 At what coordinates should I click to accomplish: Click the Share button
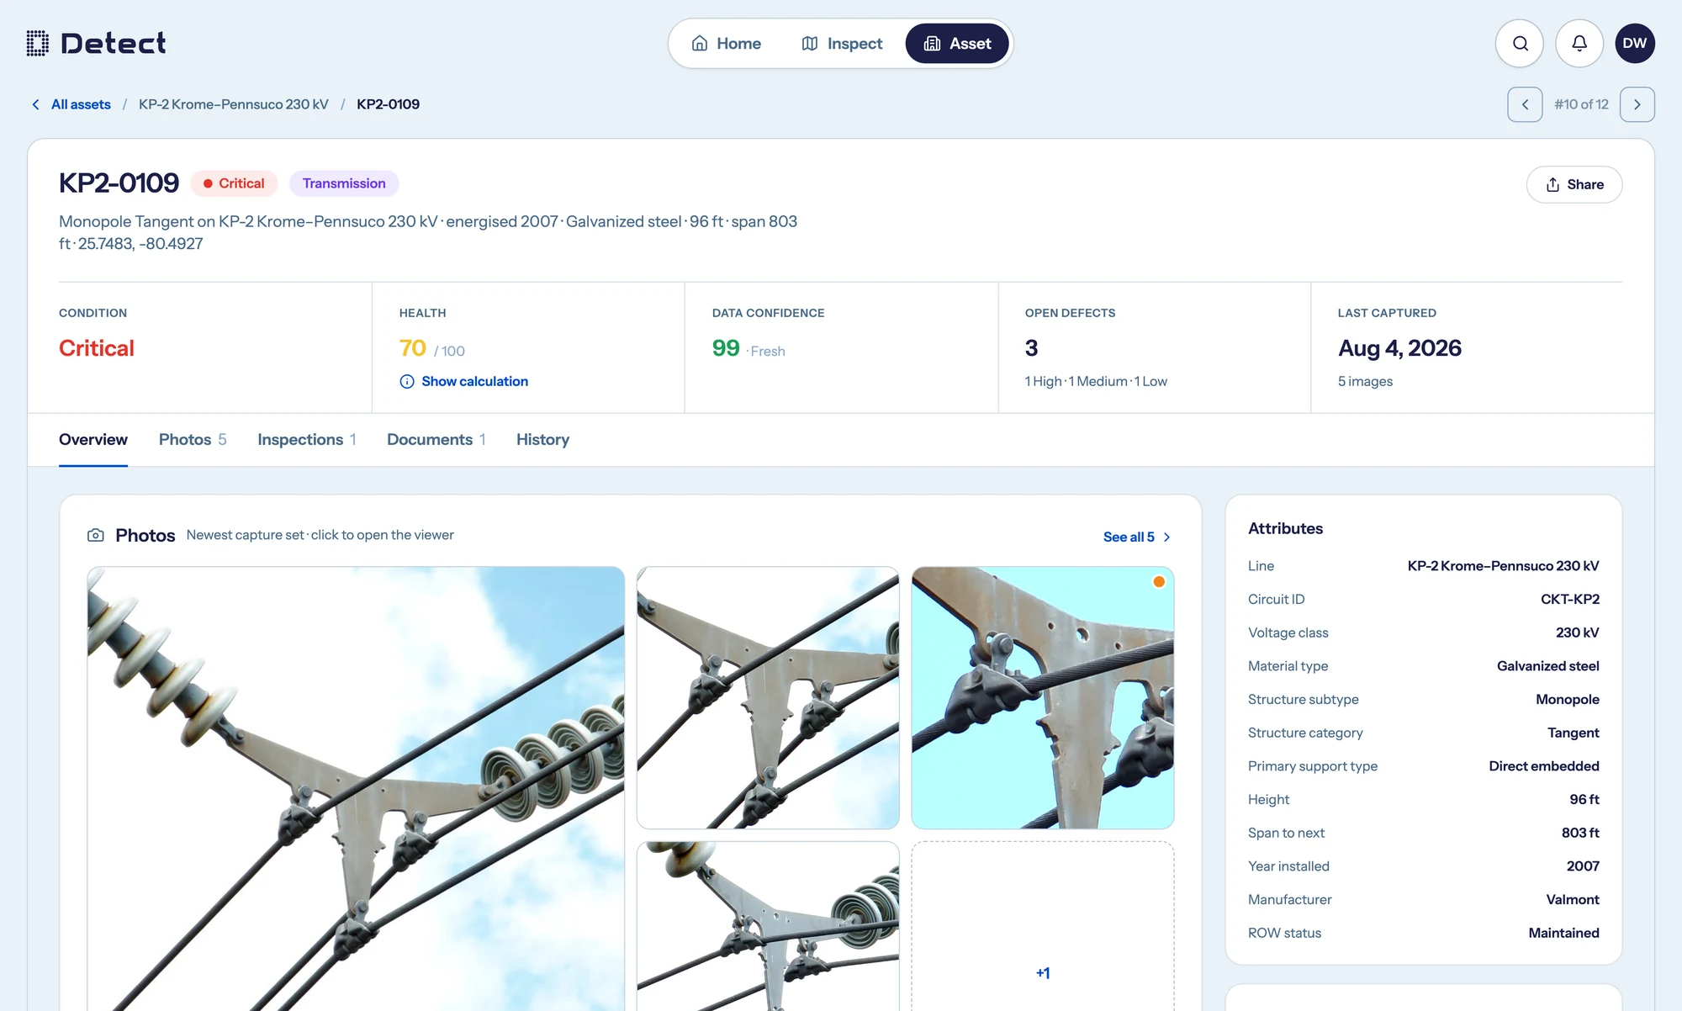[x=1574, y=184]
